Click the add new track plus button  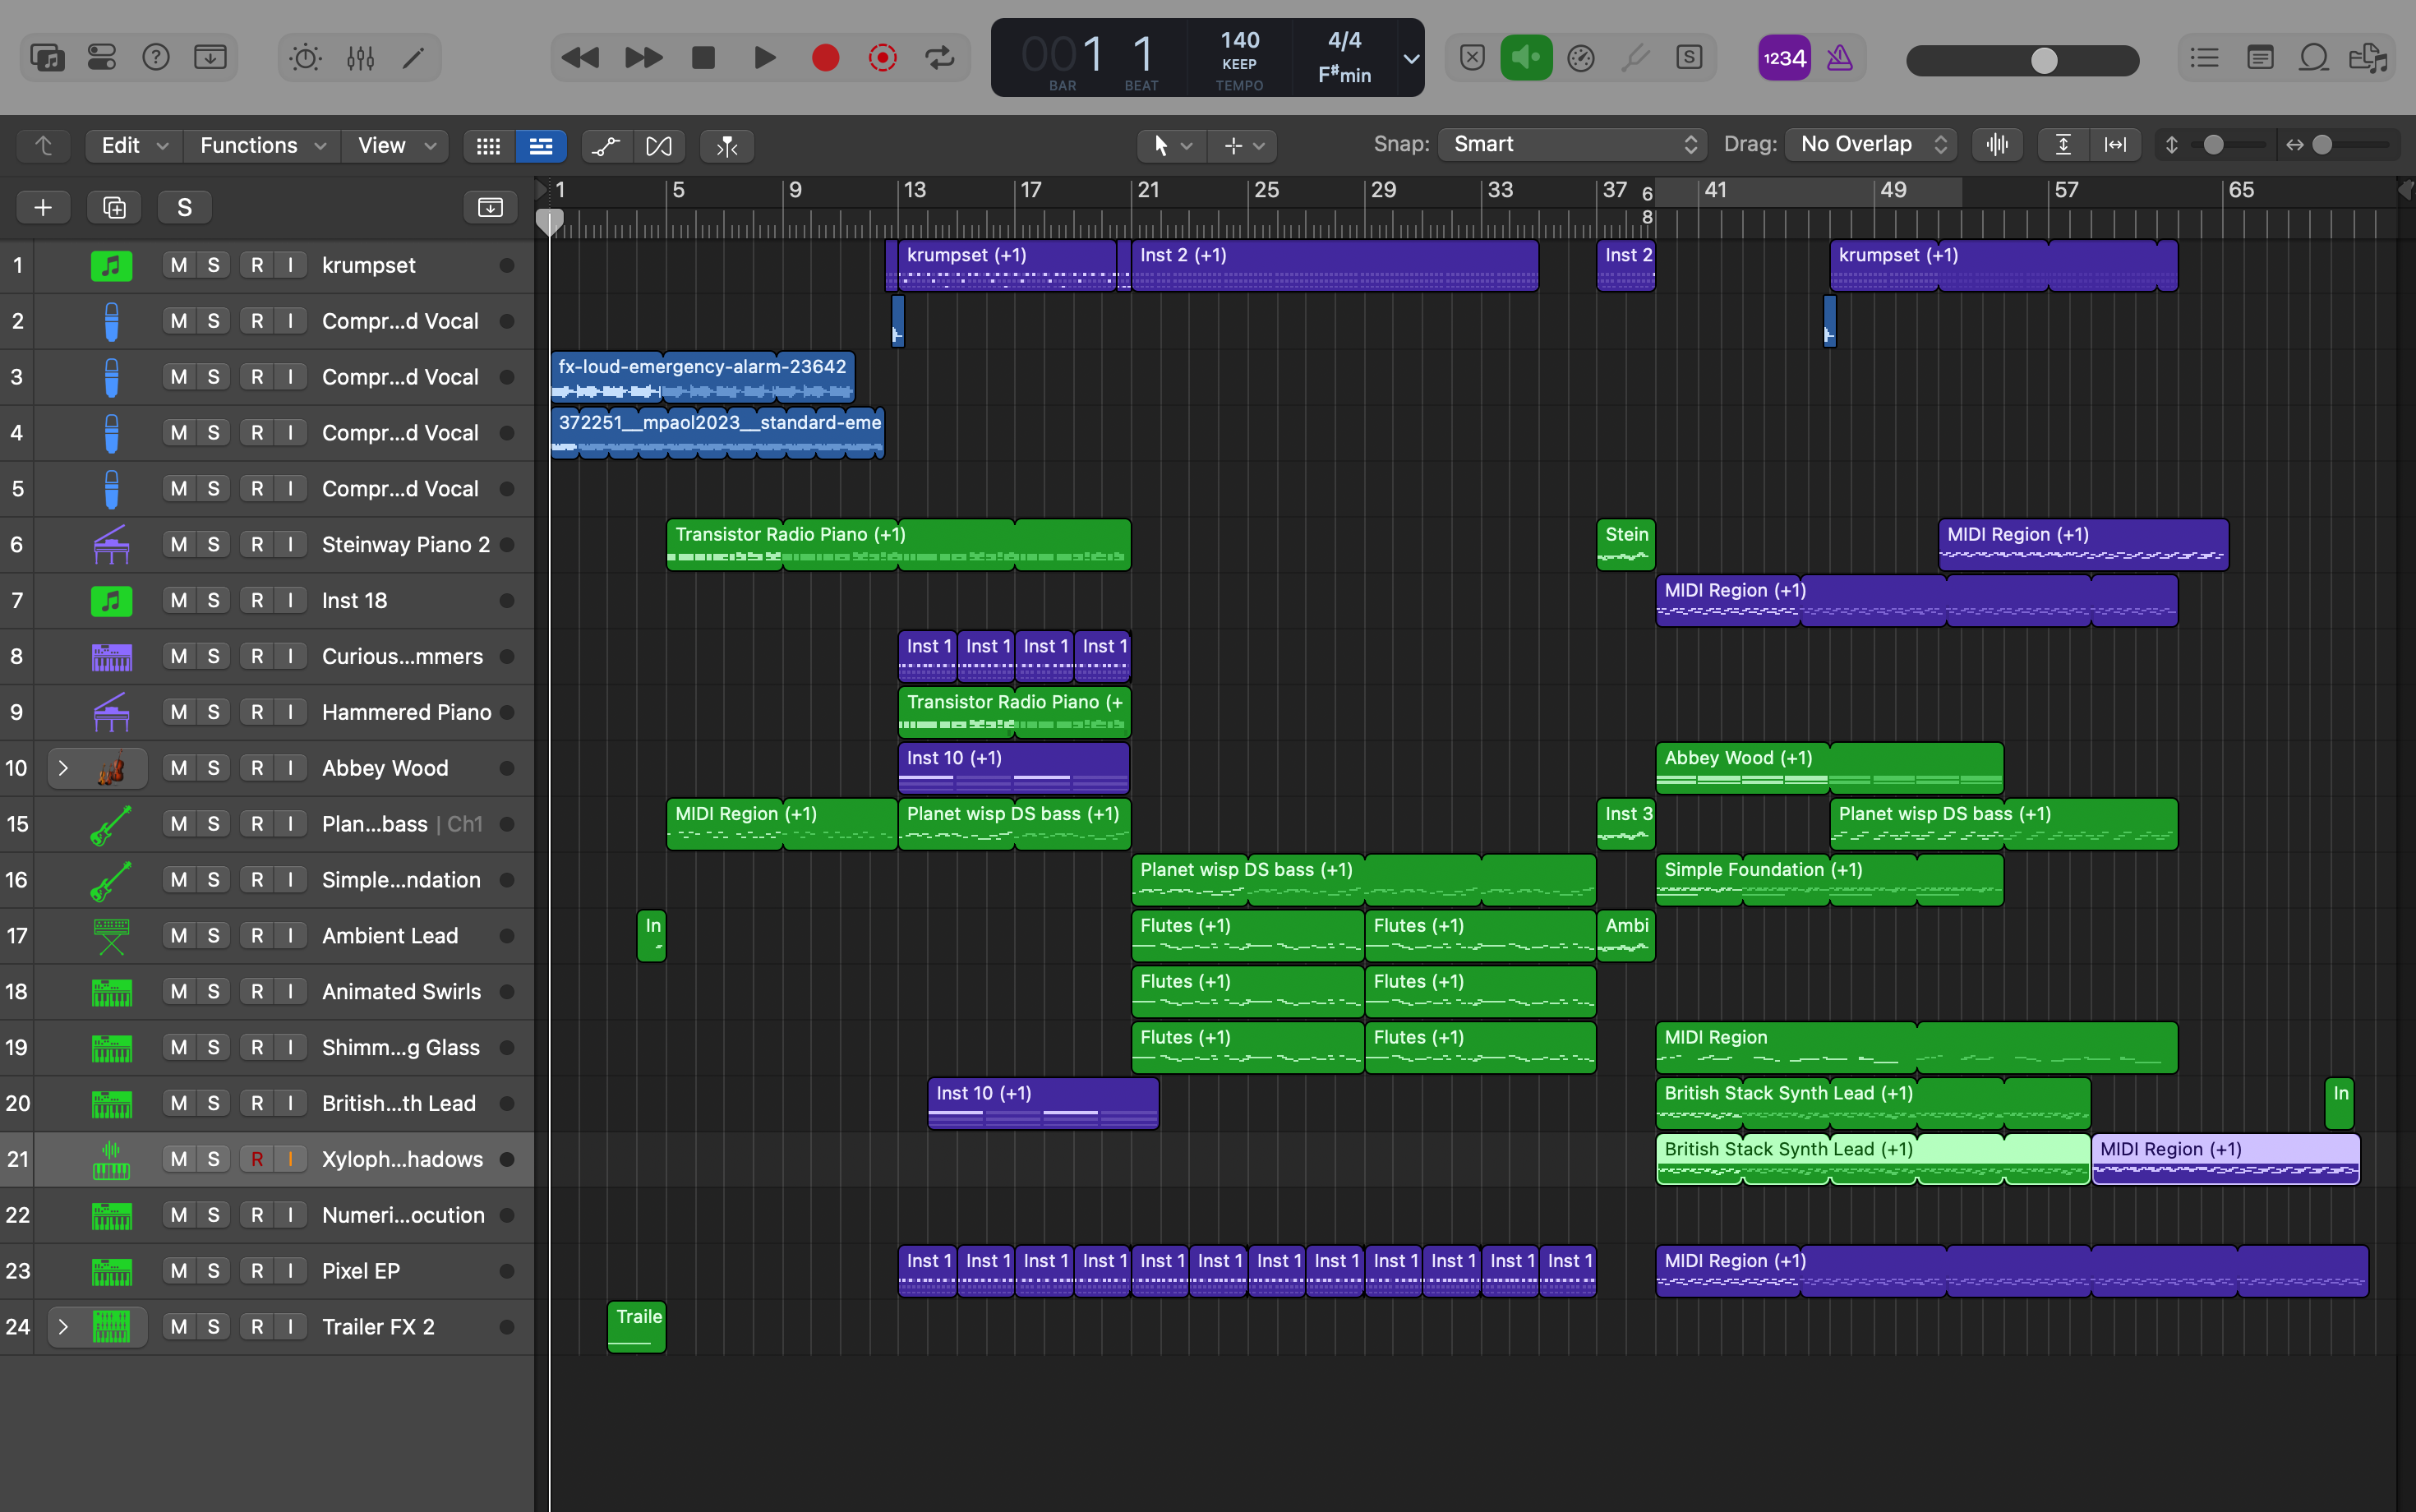[x=43, y=207]
